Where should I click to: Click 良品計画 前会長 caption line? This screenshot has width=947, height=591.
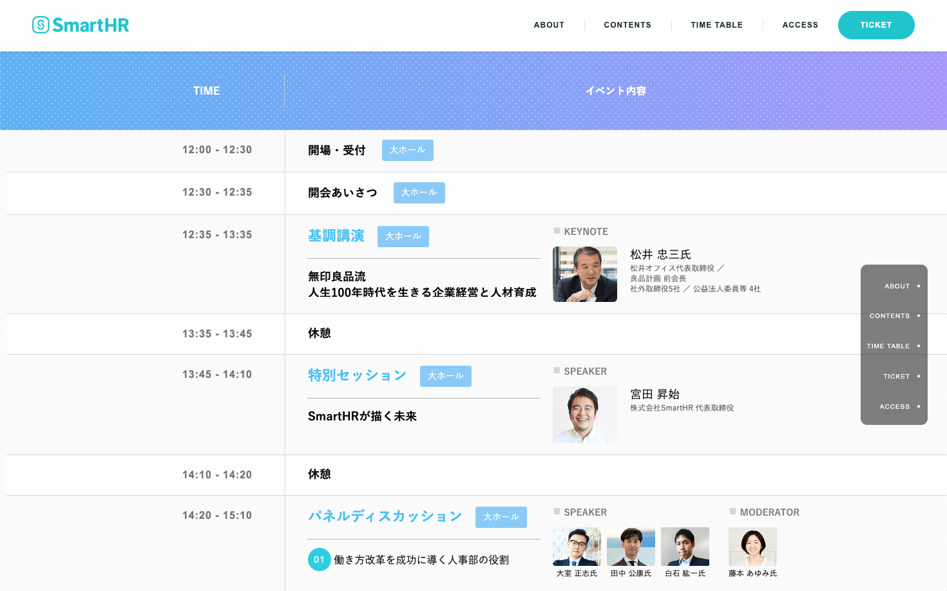pos(658,279)
